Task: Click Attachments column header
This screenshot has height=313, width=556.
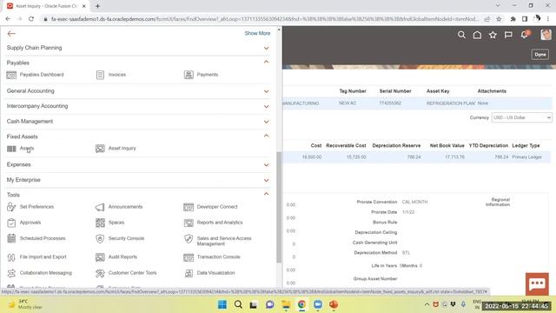Action: tap(492, 91)
